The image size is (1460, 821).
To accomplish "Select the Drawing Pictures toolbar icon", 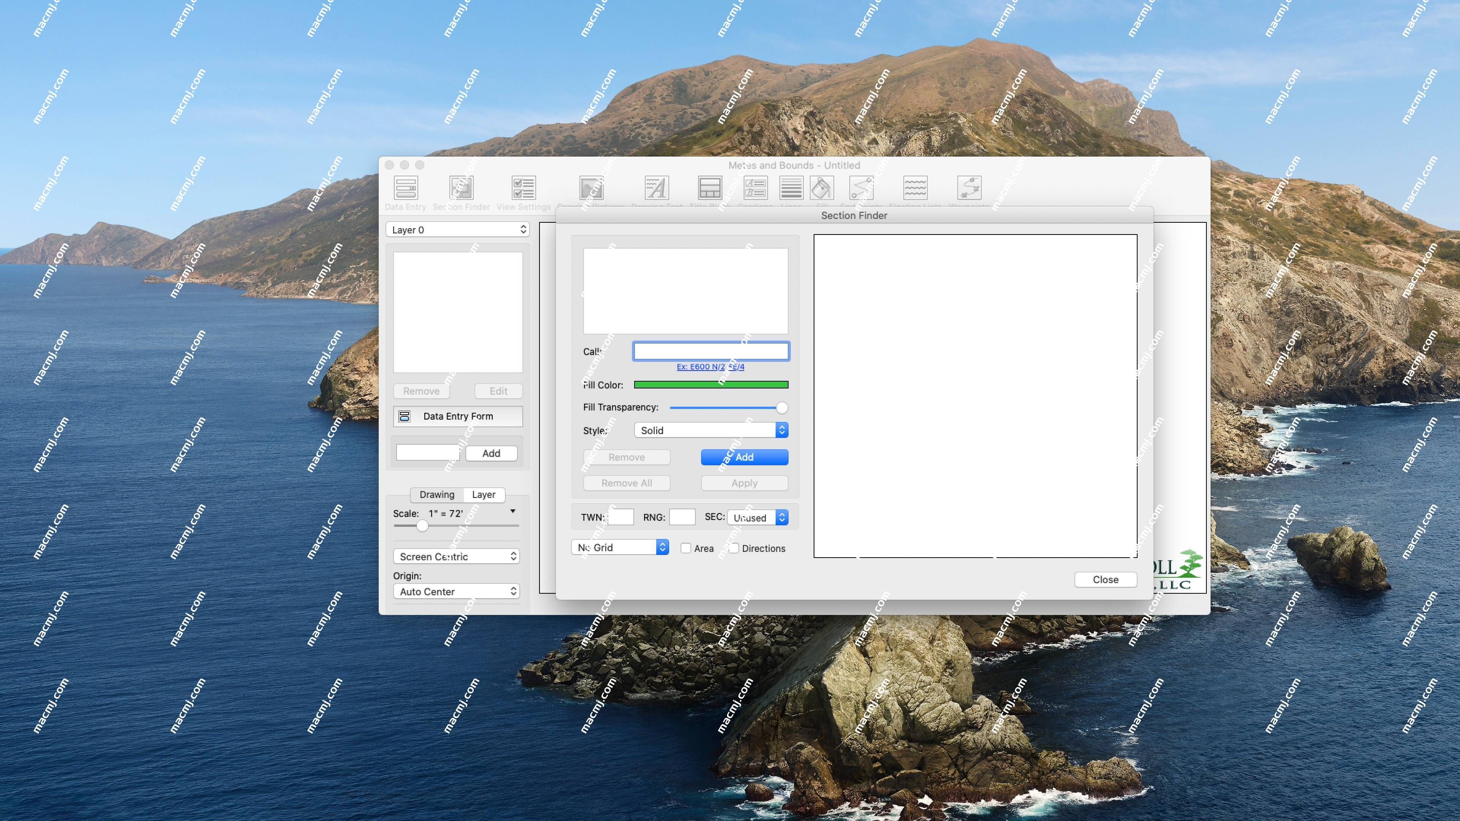I will pyautogui.click(x=590, y=188).
